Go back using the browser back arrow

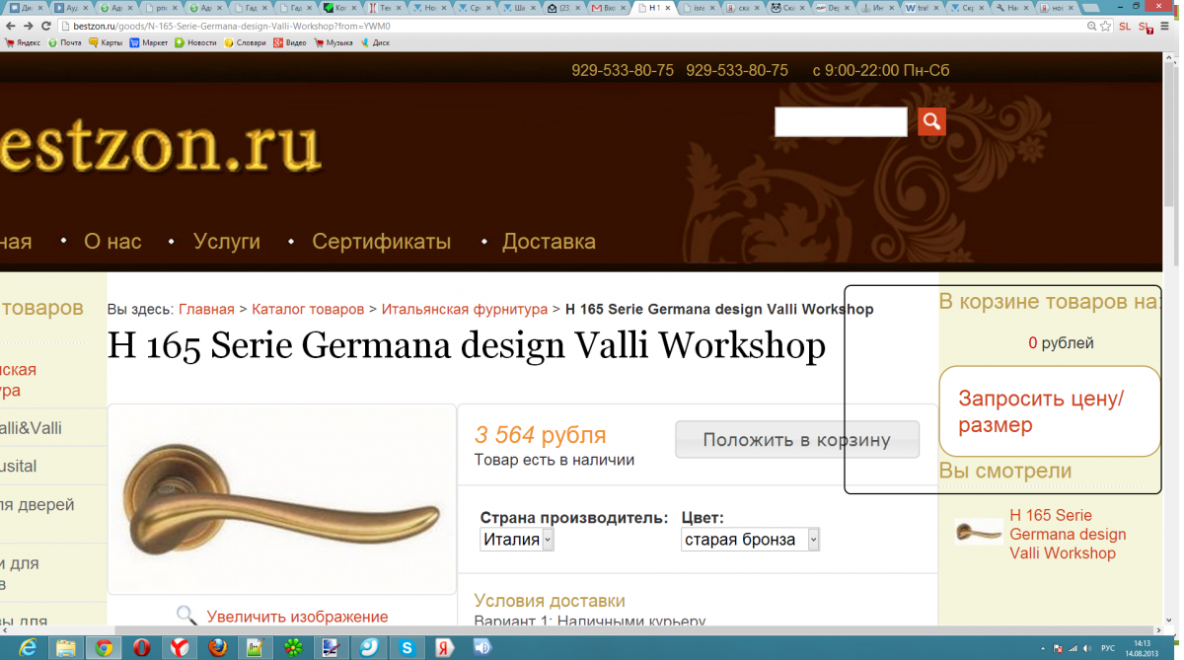coord(10,27)
